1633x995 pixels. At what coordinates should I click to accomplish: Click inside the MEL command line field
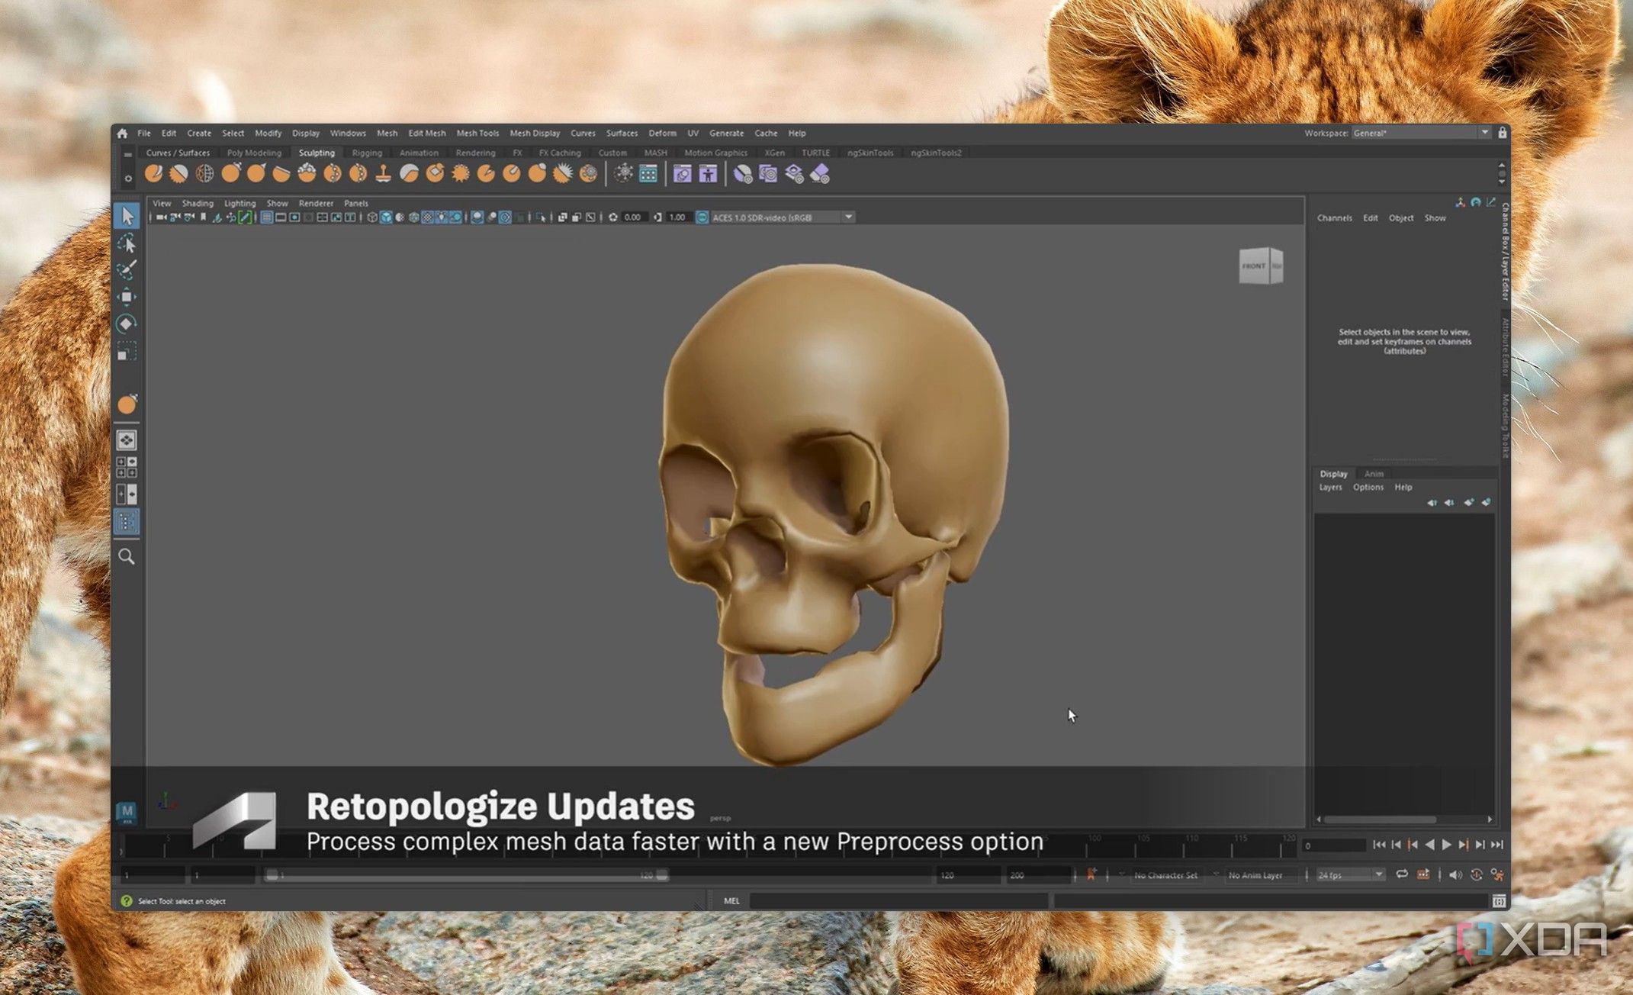coord(900,901)
